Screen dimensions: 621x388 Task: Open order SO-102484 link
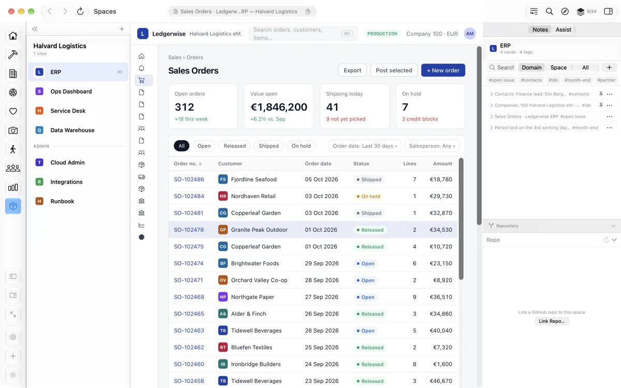coord(189,196)
